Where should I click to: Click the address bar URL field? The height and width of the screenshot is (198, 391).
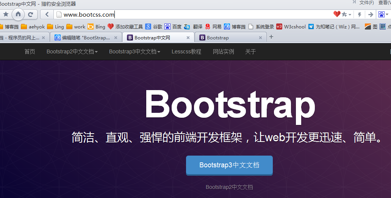click(193, 14)
